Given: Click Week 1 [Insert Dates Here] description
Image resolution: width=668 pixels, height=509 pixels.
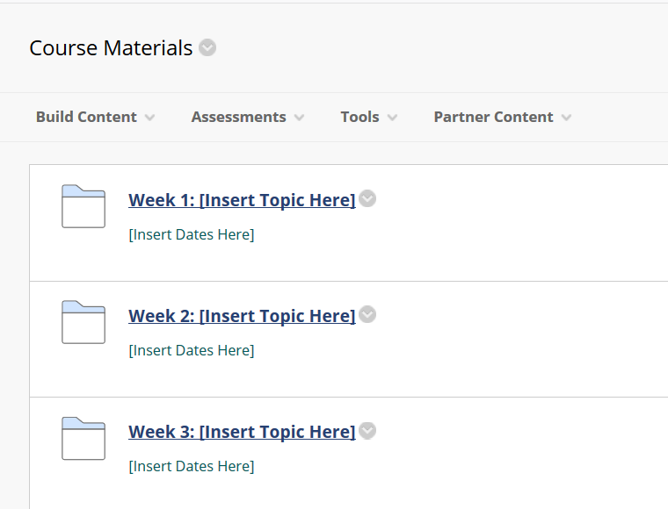Looking at the screenshot, I should 192,234.
